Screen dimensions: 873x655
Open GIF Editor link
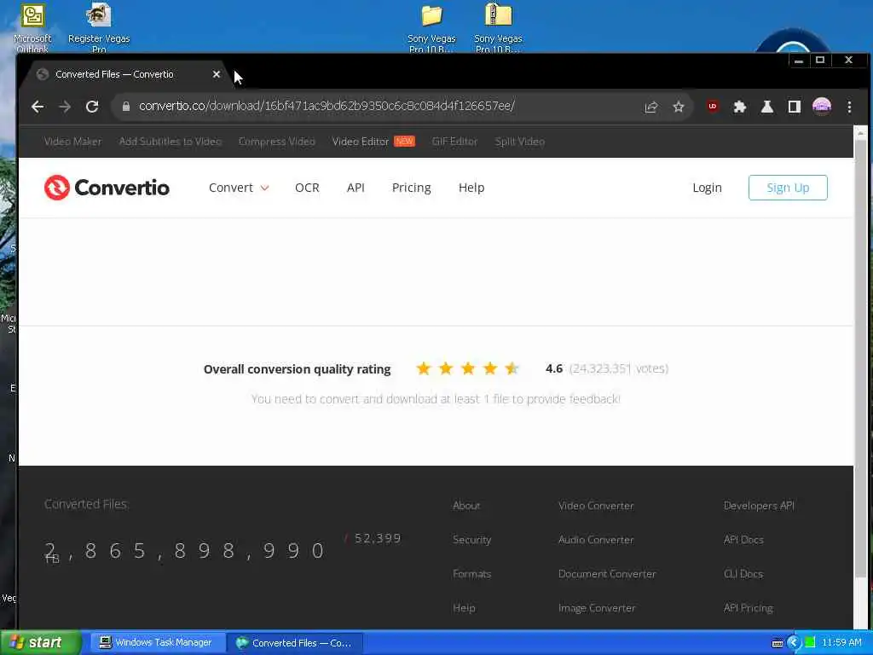pos(454,142)
